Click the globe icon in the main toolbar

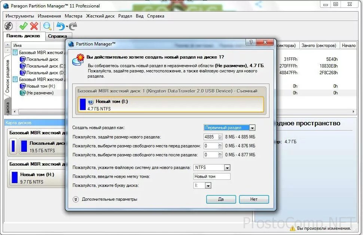pos(9,26)
